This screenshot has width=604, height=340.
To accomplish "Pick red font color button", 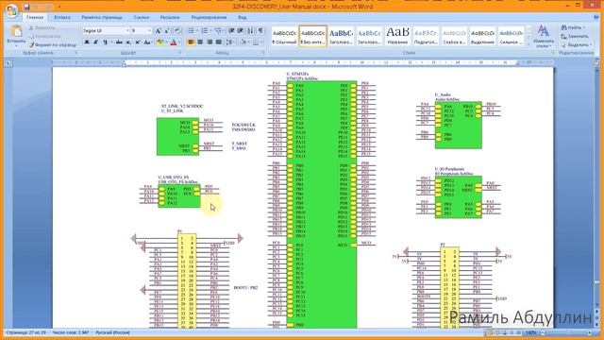I will [174, 42].
